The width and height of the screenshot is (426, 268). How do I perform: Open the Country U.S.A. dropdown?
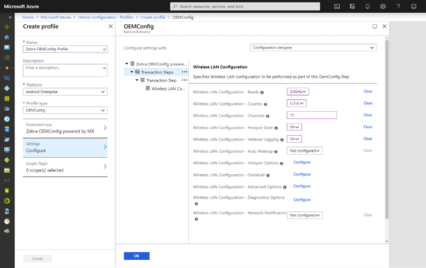coord(297,103)
